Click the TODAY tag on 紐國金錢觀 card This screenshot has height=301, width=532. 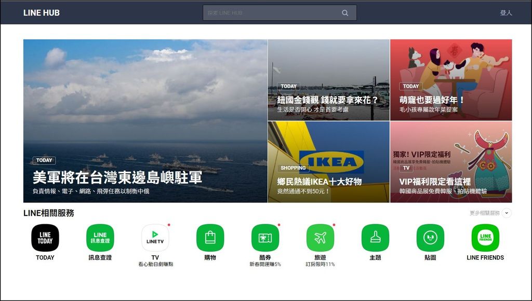point(289,86)
